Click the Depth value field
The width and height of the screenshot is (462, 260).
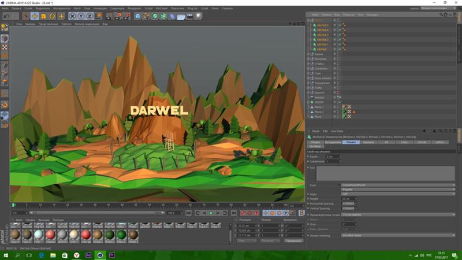coord(333,157)
